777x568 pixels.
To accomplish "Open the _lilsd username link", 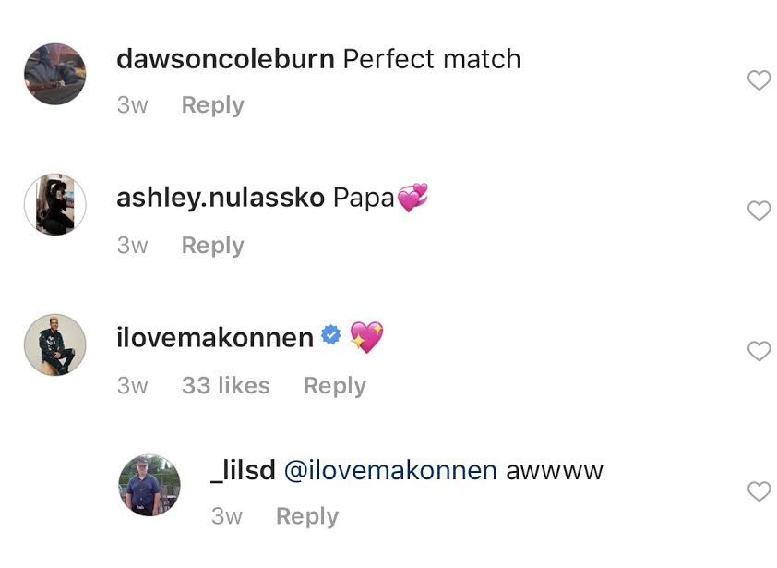I will click(243, 470).
